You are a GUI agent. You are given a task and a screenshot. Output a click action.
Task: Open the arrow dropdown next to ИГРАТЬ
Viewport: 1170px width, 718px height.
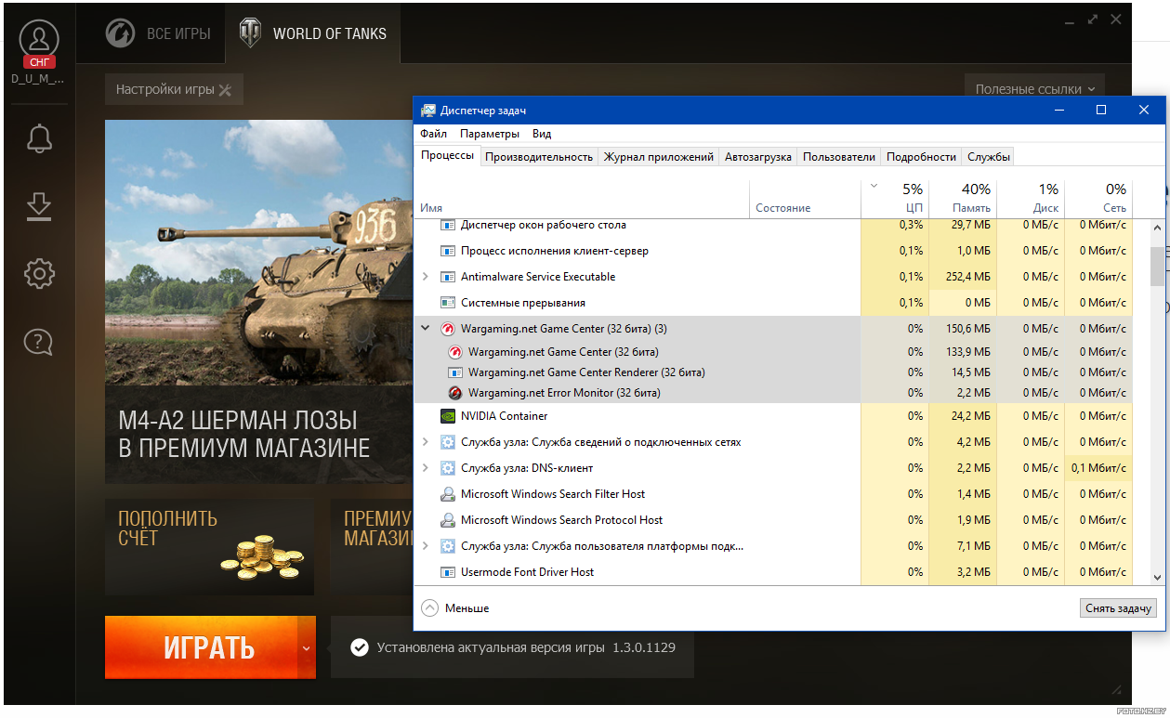tap(307, 647)
